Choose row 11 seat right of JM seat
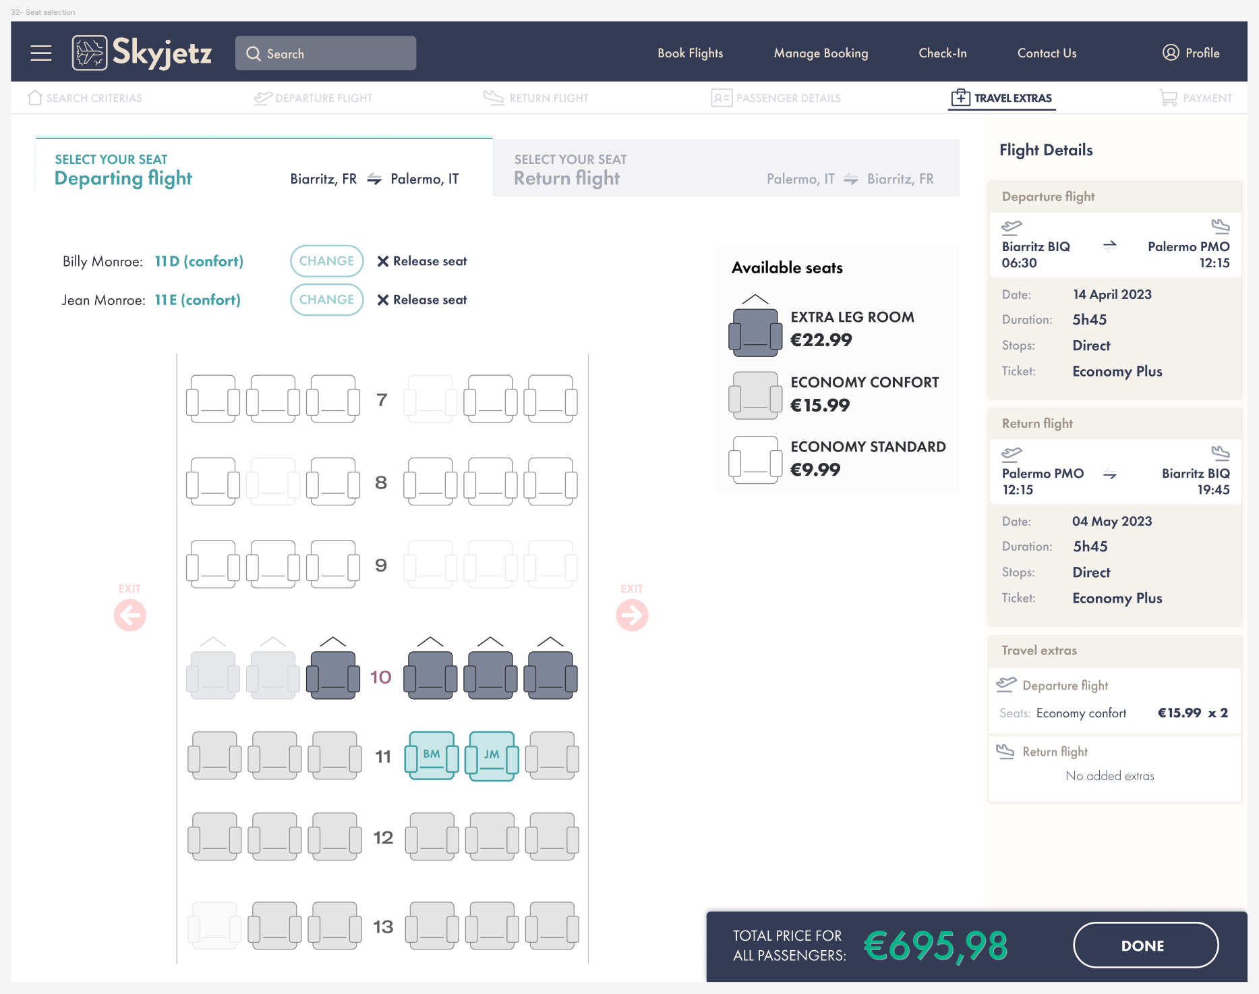Viewport: 1259px width, 994px height. pos(552,756)
